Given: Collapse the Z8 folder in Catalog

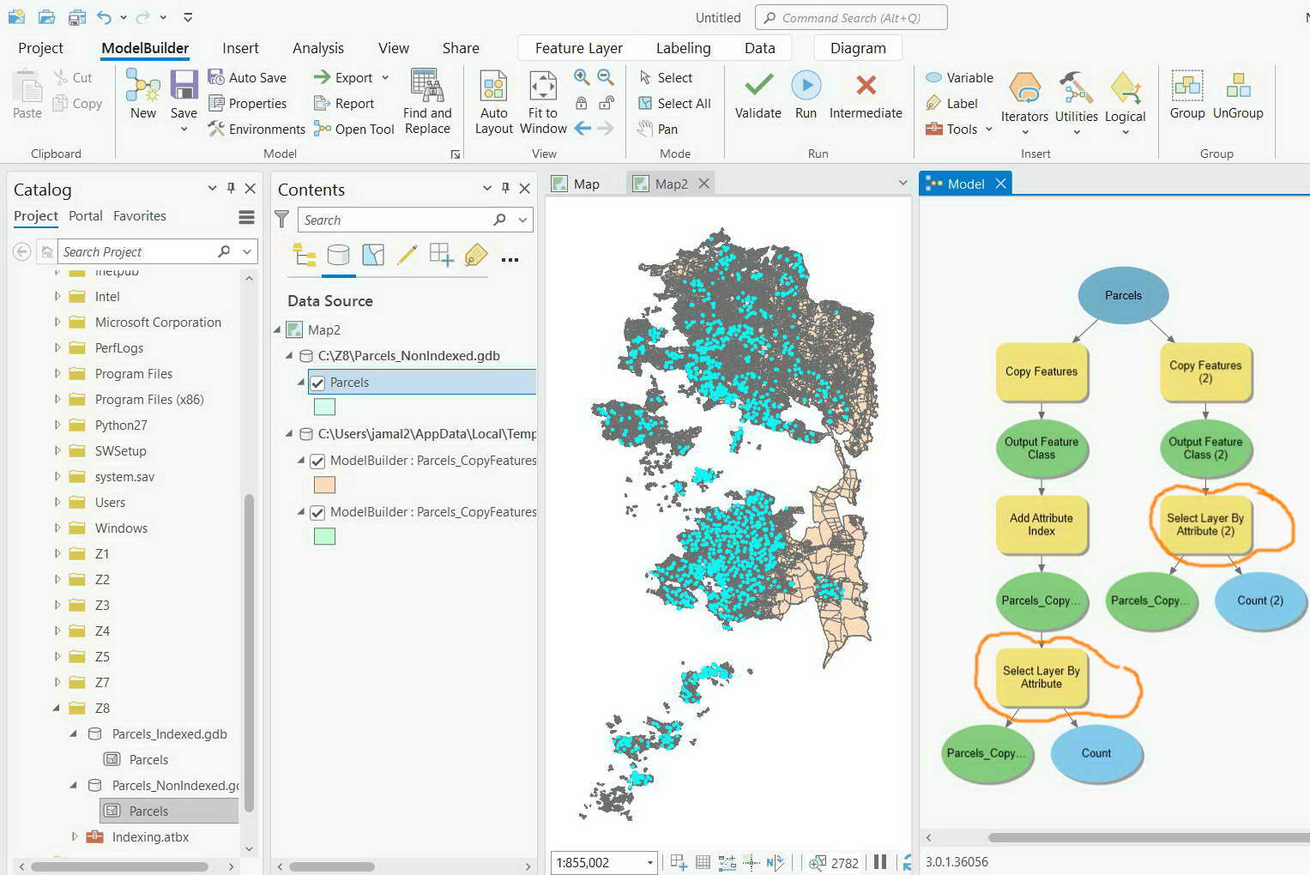Looking at the screenshot, I should pyautogui.click(x=57, y=708).
